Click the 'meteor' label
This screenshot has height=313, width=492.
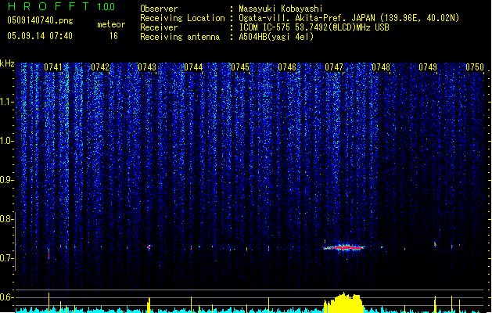111,24
